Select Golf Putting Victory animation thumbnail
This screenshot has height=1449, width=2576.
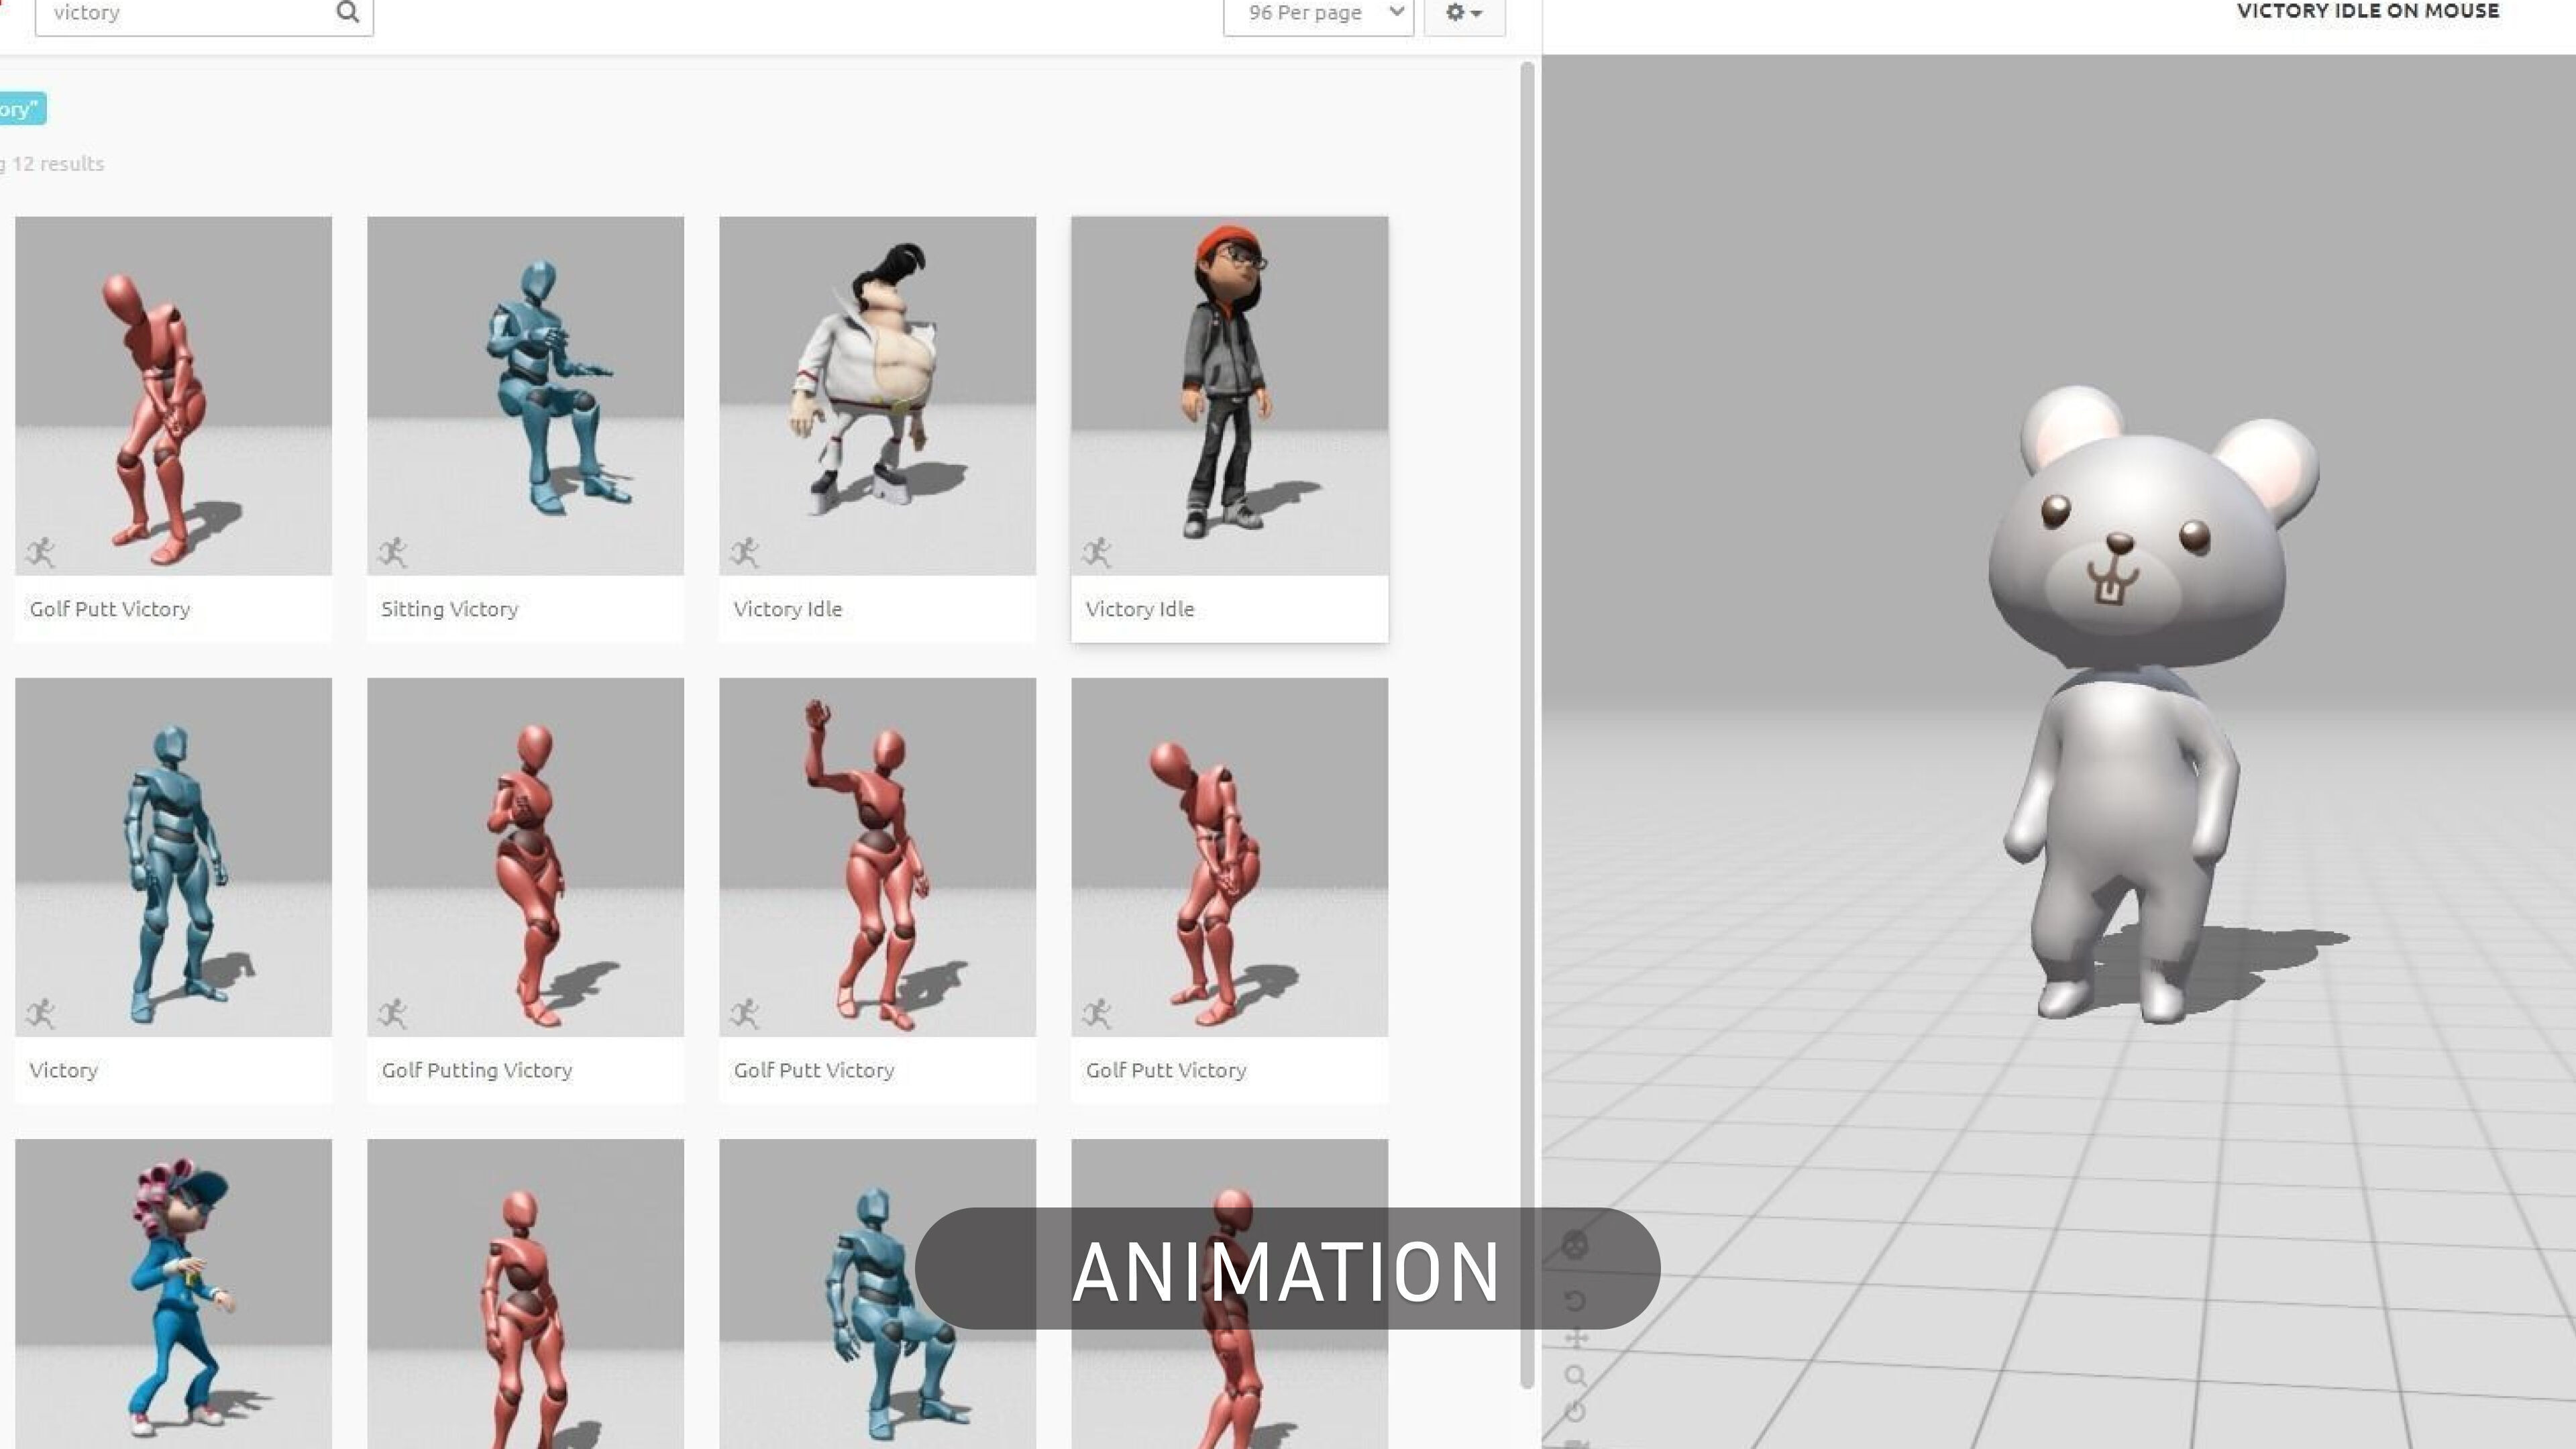click(x=525, y=857)
